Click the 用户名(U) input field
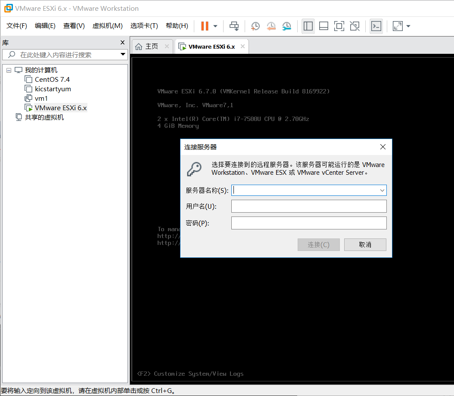454x396 pixels. tap(309, 206)
